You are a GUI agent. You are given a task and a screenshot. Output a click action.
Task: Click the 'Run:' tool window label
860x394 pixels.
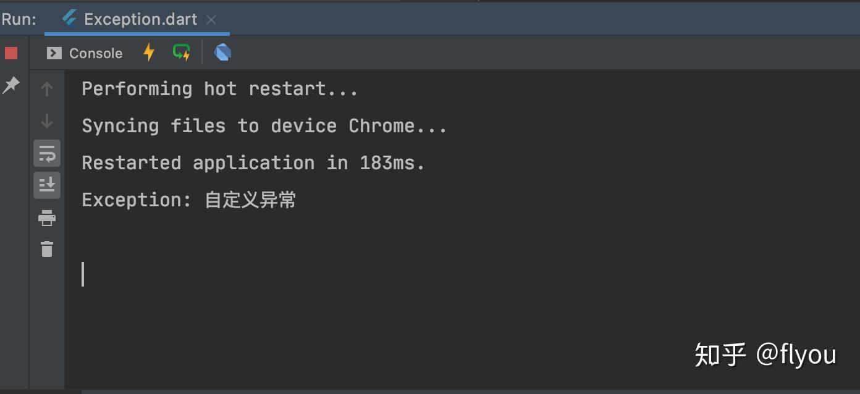(19, 19)
